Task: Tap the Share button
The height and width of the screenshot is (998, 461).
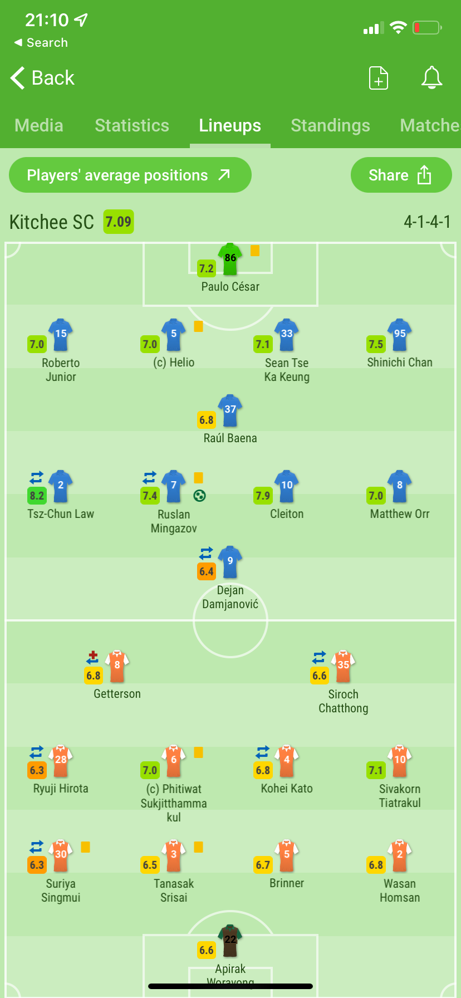Action: click(x=401, y=175)
